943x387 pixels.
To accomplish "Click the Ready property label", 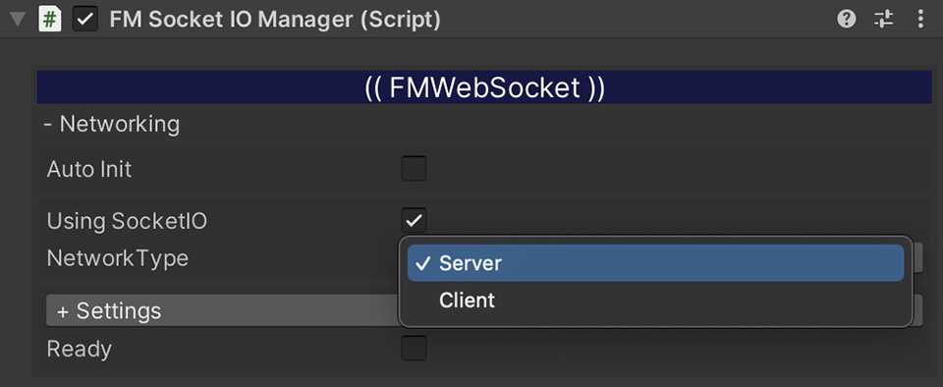I will pyautogui.click(x=79, y=349).
